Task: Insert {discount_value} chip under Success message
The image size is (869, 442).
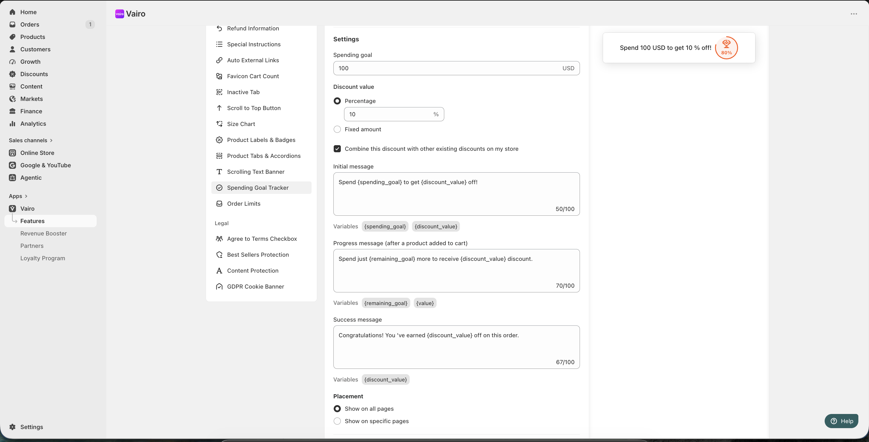Action: (386, 380)
